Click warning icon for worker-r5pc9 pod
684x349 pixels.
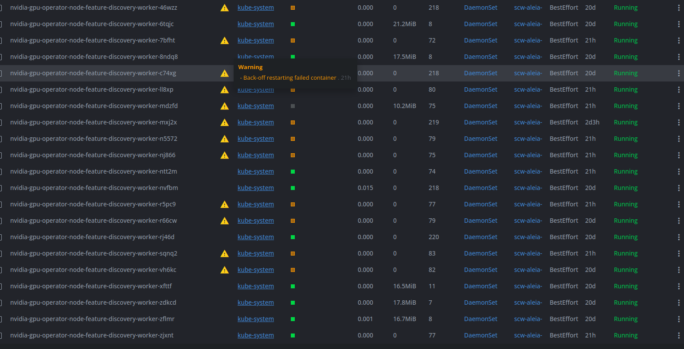[x=225, y=204]
